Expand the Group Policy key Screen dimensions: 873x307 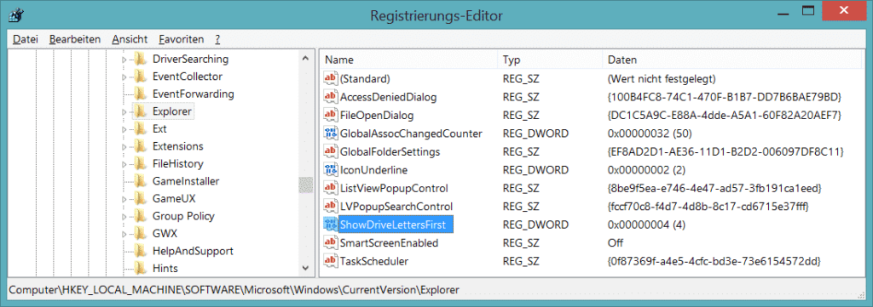click(124, 217)
